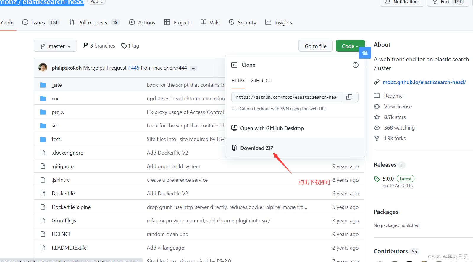473x262 pixels.
Task: Open the Security tab
Action: point(243,22)
